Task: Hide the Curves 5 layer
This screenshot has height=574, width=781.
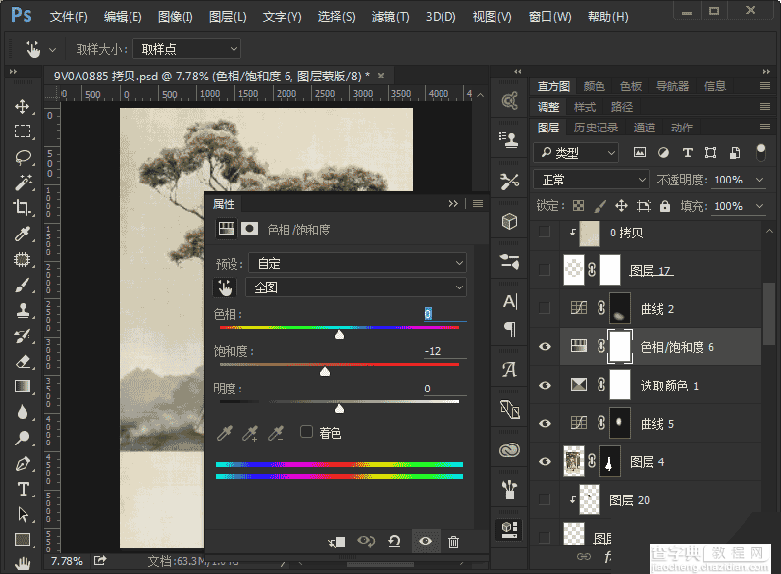Action: coord(545,424)
